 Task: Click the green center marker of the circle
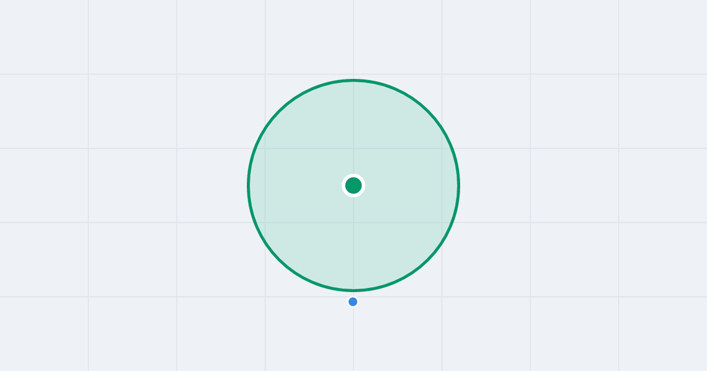click(353, 185)
